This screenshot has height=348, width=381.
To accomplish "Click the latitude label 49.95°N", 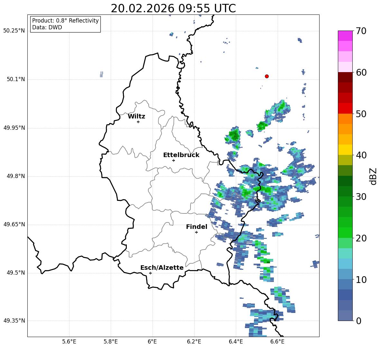I will pos(14,128).
